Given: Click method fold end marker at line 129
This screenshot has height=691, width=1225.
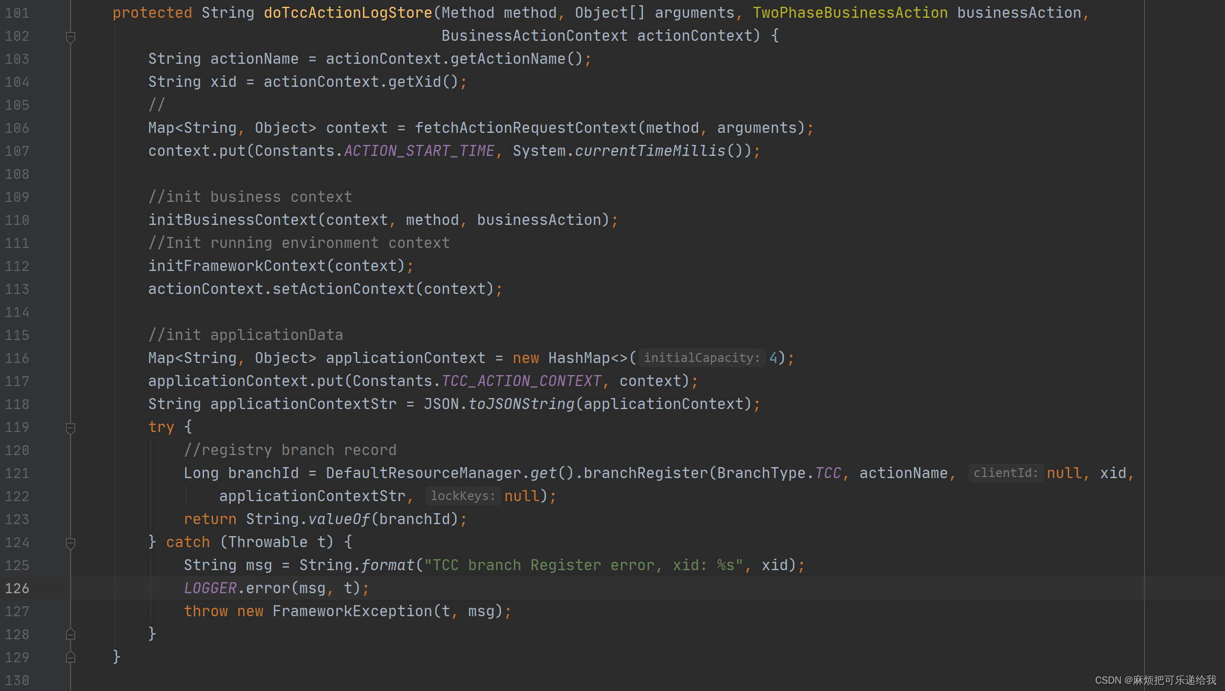Looking at the screenshot, I should (71, 657).
